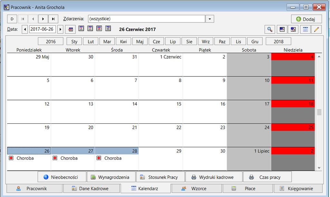Click the red cross icon on day 28
The height and width of the screenshot is (197, 330).
[x=99, y=158]
